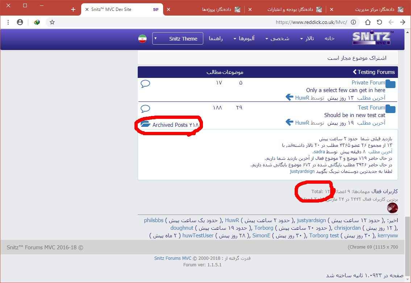Bookmark page with the star icon
The width and height of the screenshot is (411, 283).
coord(52,22)
